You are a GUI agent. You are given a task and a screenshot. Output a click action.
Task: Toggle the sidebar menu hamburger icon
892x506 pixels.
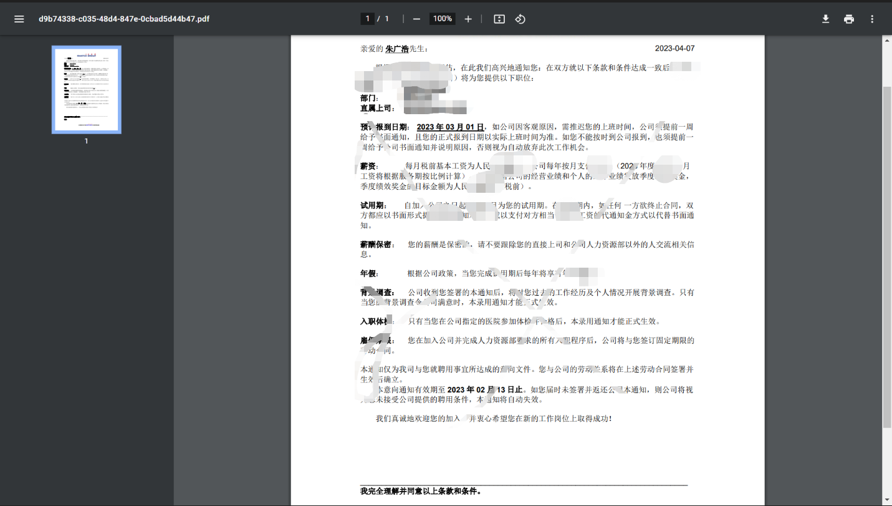[x=19, y=19]
